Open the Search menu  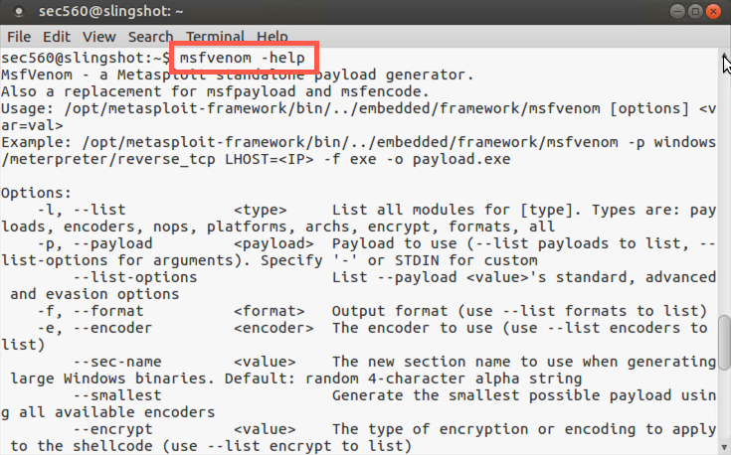[x=150, y=37]
